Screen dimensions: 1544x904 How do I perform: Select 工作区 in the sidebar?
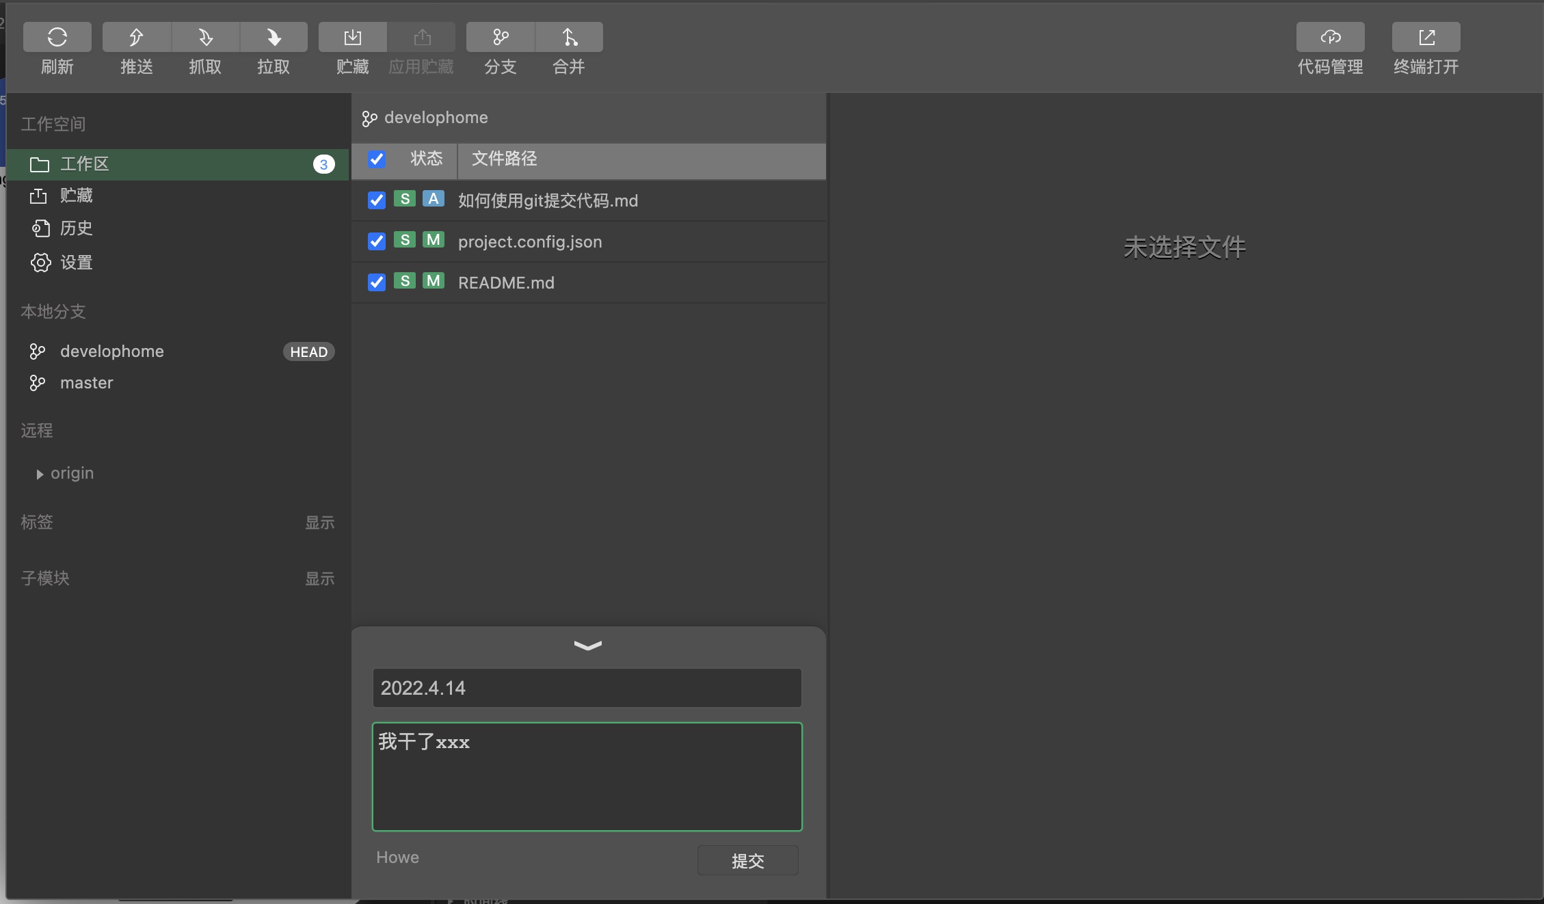[178, 164]
